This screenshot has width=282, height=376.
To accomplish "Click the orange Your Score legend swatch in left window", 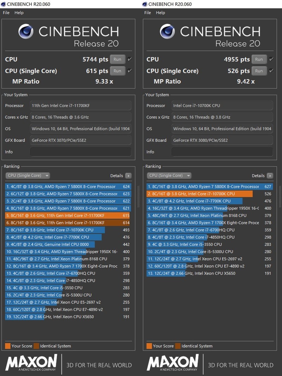I will (7, 346).
